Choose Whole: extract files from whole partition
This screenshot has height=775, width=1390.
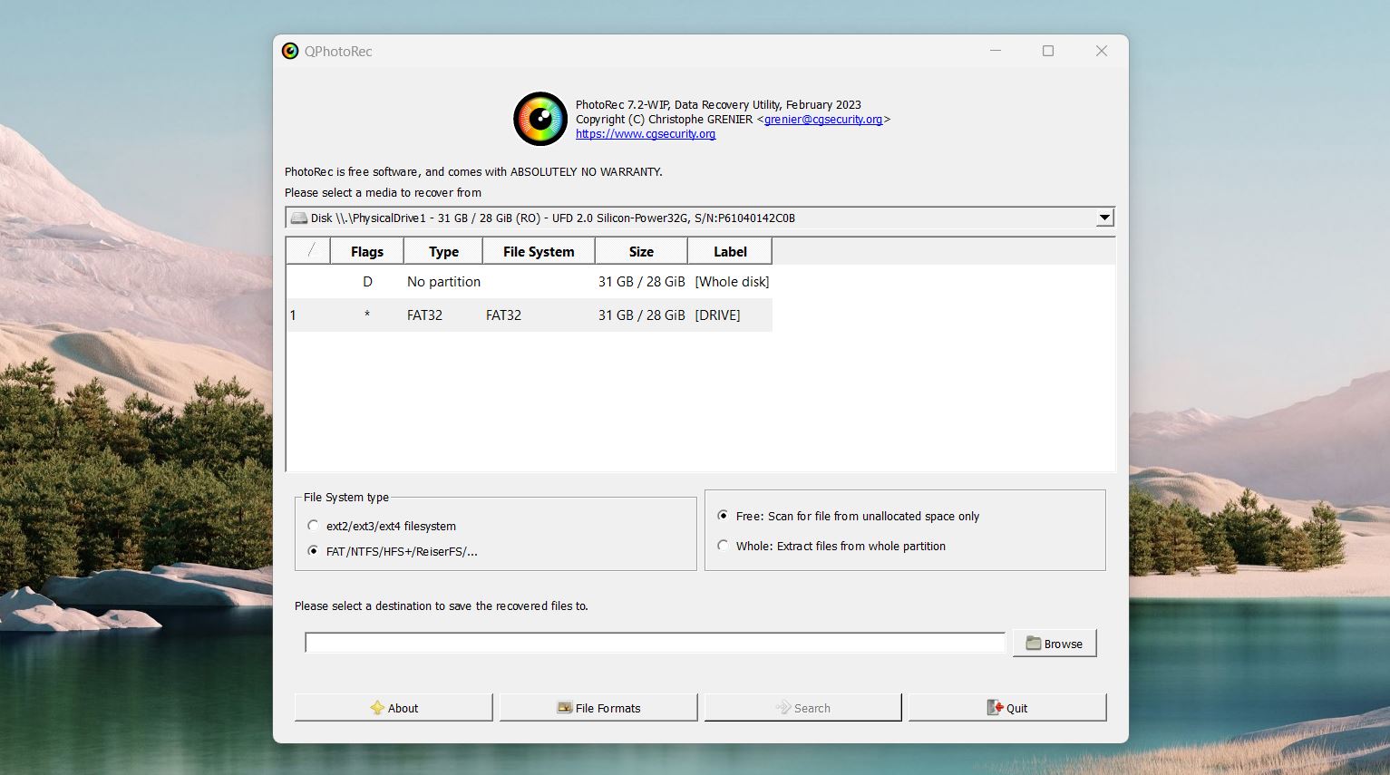[x=723, y=546]
